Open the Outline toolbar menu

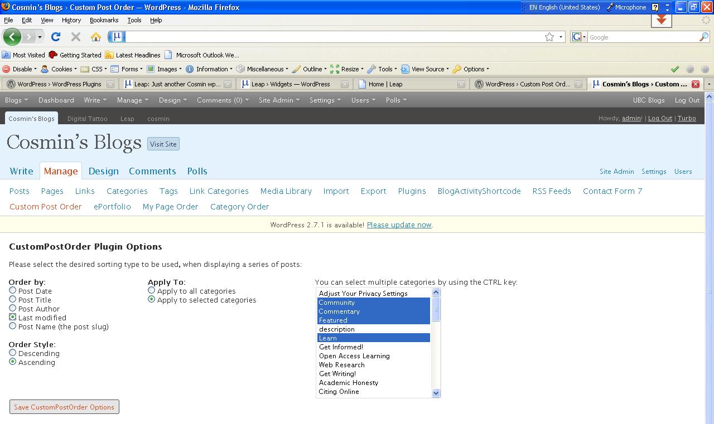click(x=310, y=69)
